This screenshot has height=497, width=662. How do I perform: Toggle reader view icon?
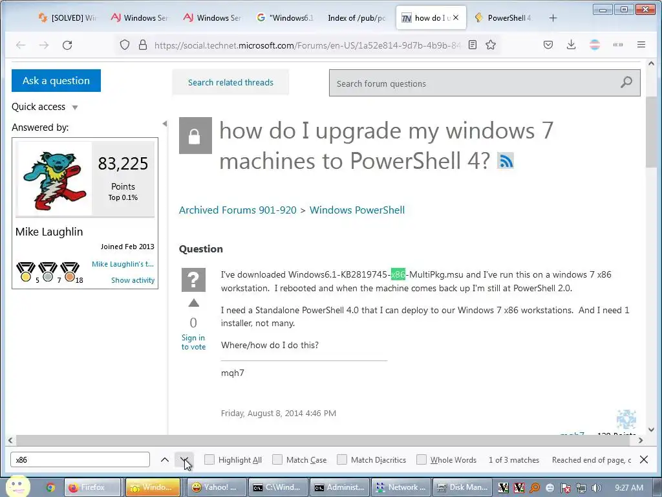tap(473, 45)
